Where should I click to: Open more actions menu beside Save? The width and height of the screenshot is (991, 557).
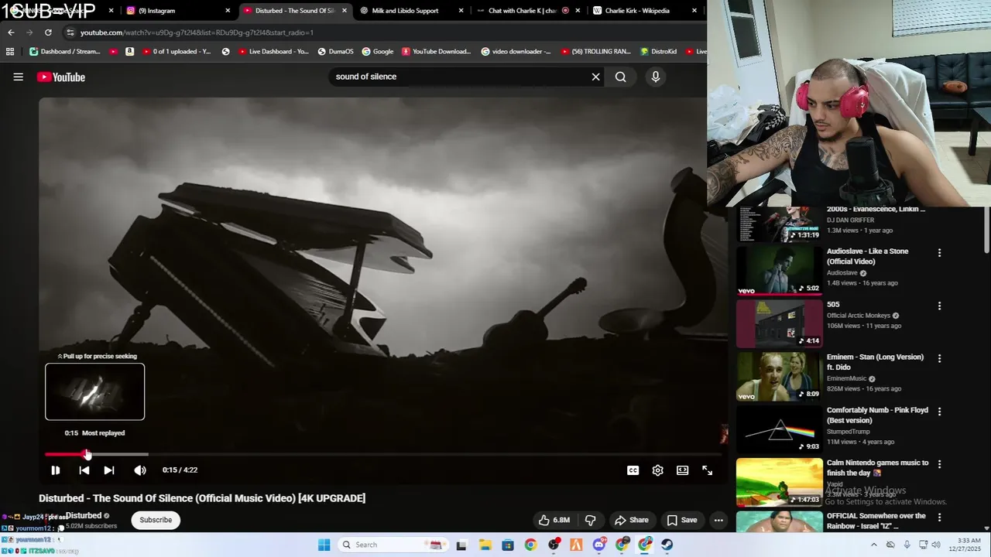tap(718, 520)
